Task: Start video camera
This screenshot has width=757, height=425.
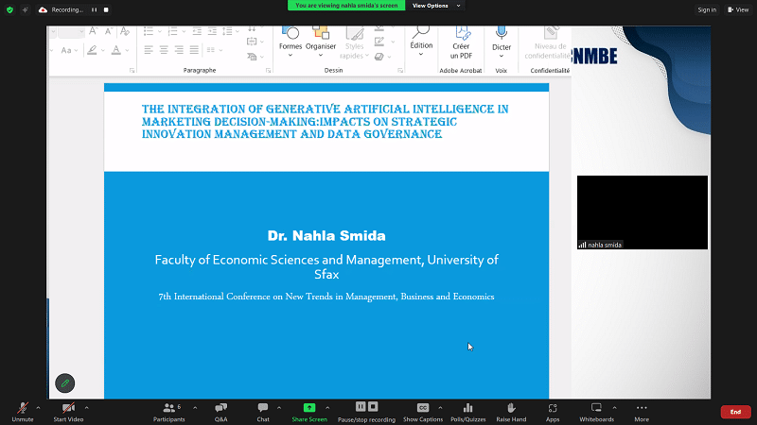Action: [67, 408]
